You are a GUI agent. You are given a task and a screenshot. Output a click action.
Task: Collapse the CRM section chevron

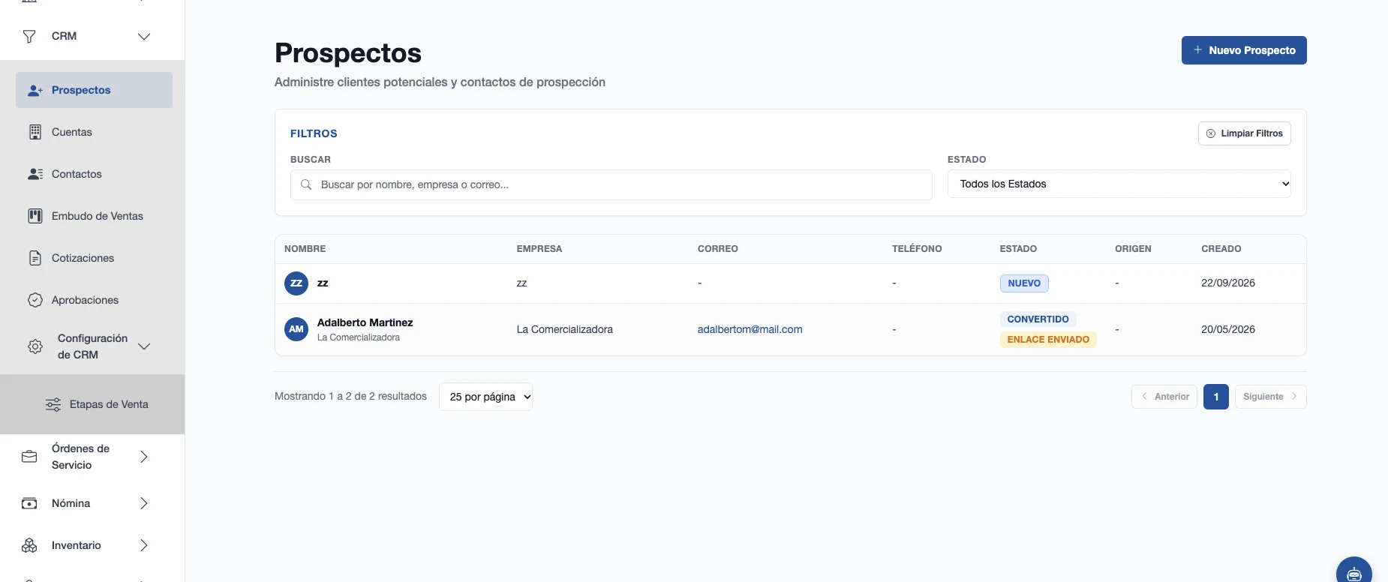coord(144,36)
